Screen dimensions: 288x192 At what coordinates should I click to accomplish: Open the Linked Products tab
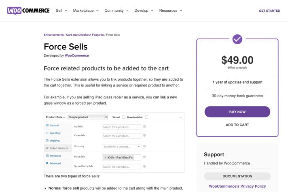coord(58,148)
